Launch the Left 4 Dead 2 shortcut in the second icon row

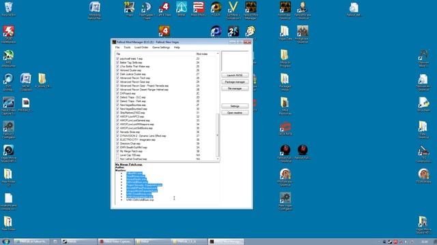(x=165, y=31)
